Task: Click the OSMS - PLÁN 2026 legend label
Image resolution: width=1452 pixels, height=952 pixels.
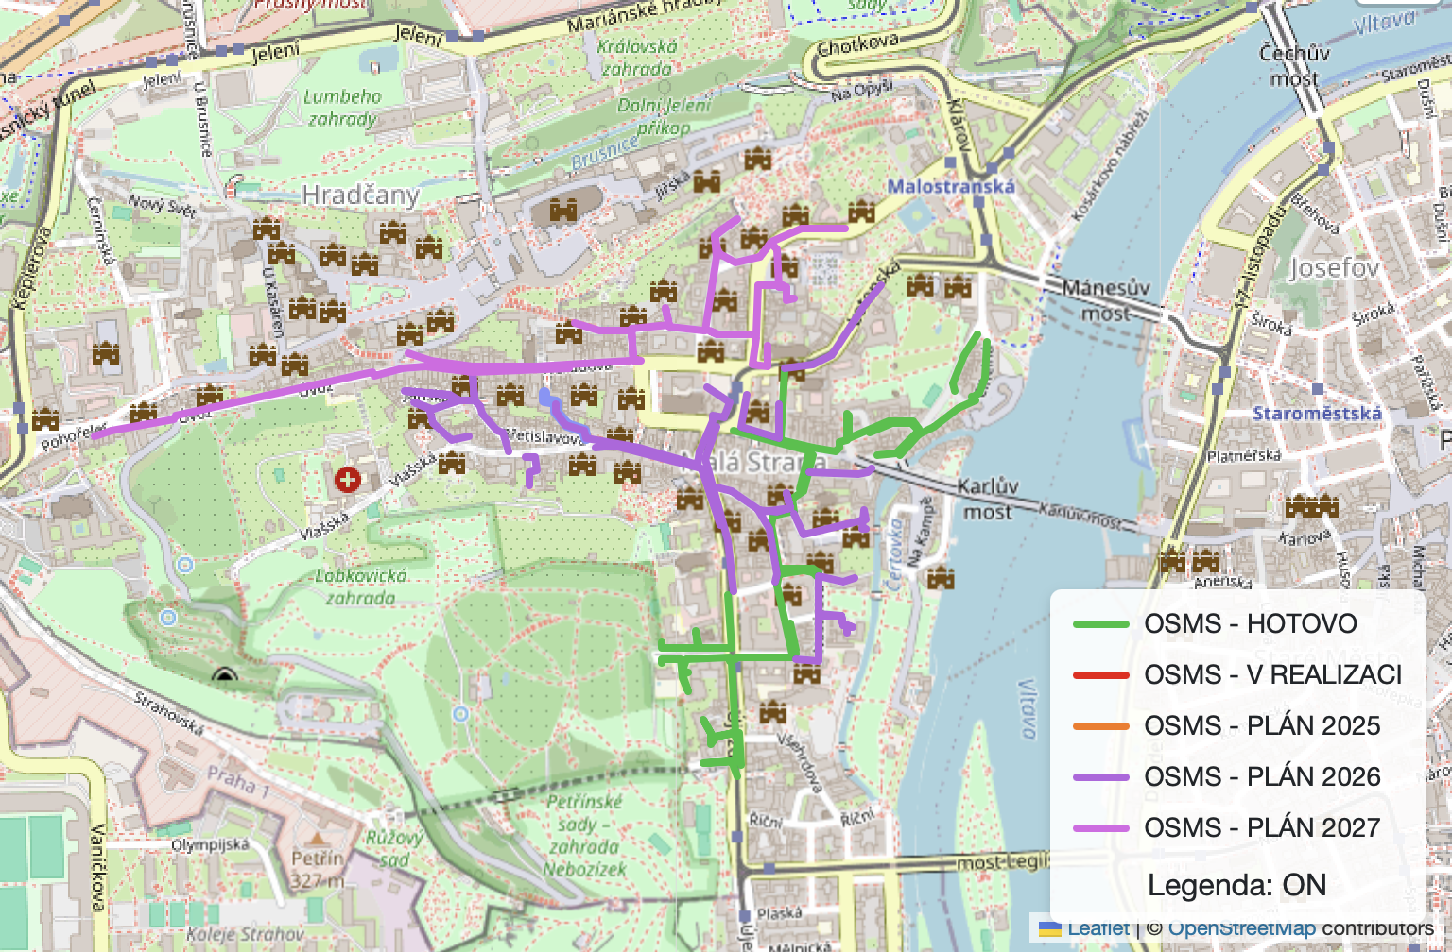Action: tap(1262, 777)
